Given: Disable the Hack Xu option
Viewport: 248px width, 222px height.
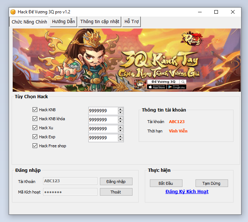Looking at the screenshot, I should tap(35, 128).
